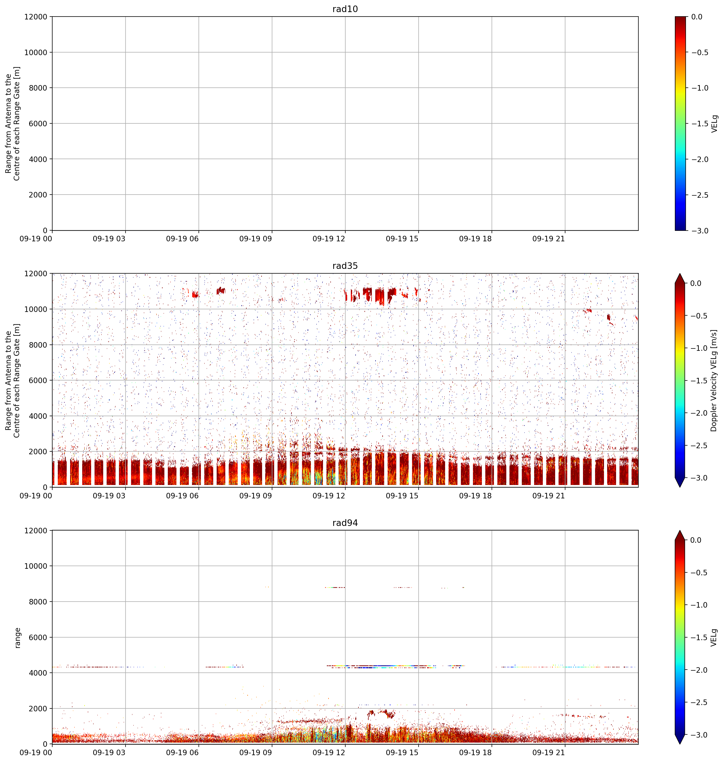Image resolution: width=724 pixels, height=762 pixels.
Task: Click the empty rad10 plot area
Action: [x=345, y=123]
